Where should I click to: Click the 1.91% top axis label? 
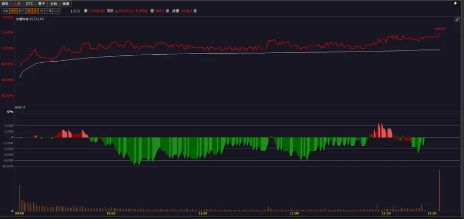pos(8,17)
